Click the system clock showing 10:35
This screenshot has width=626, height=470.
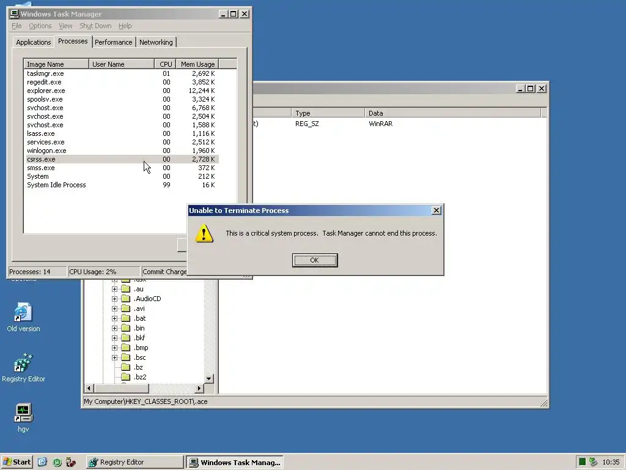(611, 462)
